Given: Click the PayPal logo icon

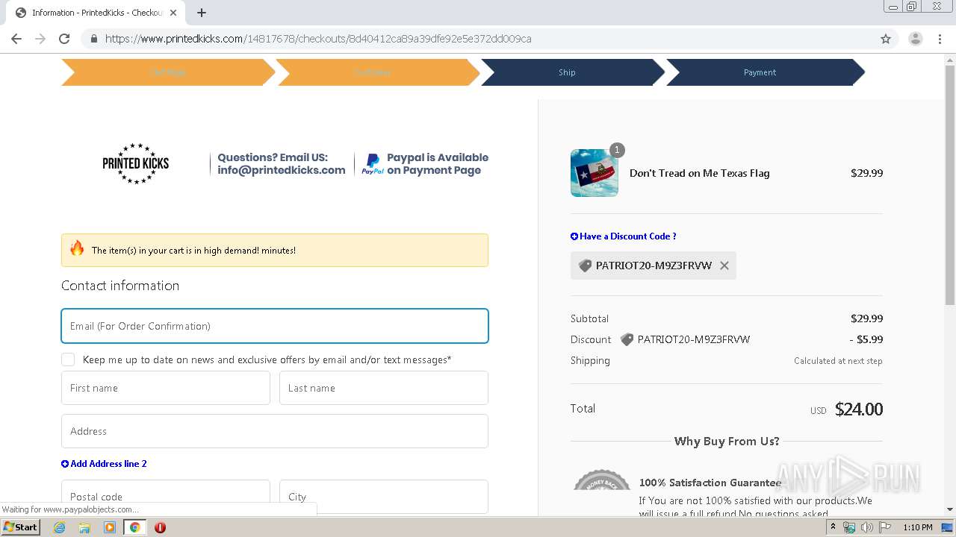Looking at the screenshot, I should (x=372, y=164).
